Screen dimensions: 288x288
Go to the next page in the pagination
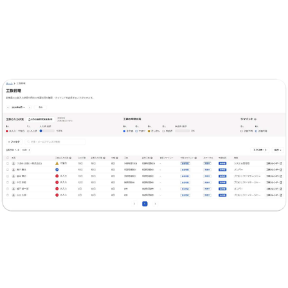tap(156, 204)
